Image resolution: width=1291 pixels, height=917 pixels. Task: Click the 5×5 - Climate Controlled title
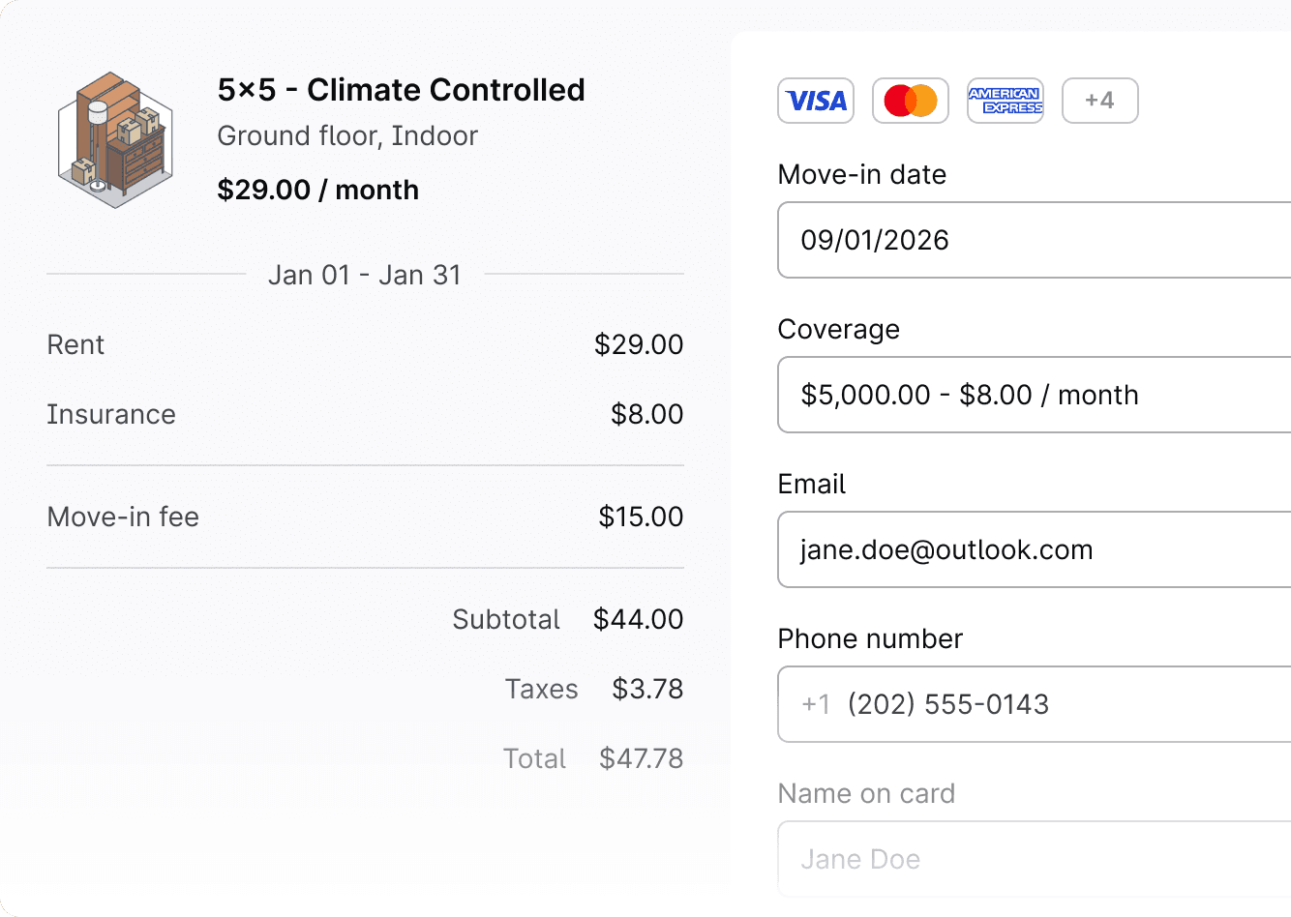pos(401,90)
